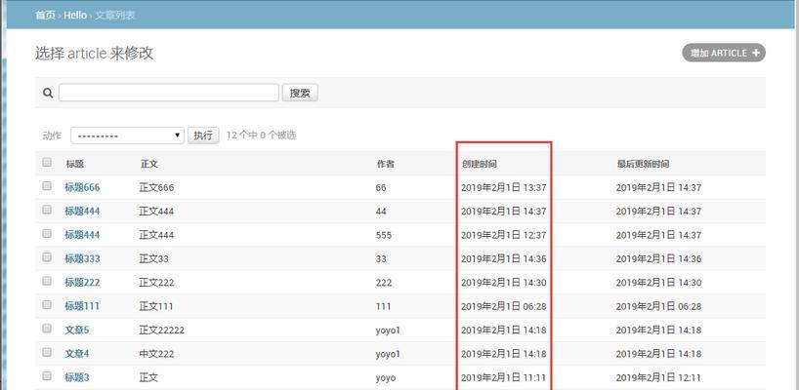Click last-updated time 2019年2月1日 12:11

(x=658, y=377)
